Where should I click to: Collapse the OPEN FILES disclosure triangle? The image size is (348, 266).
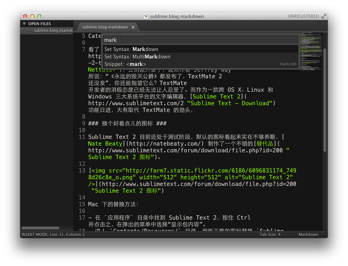pyautogui.click(x=24, y=23)
